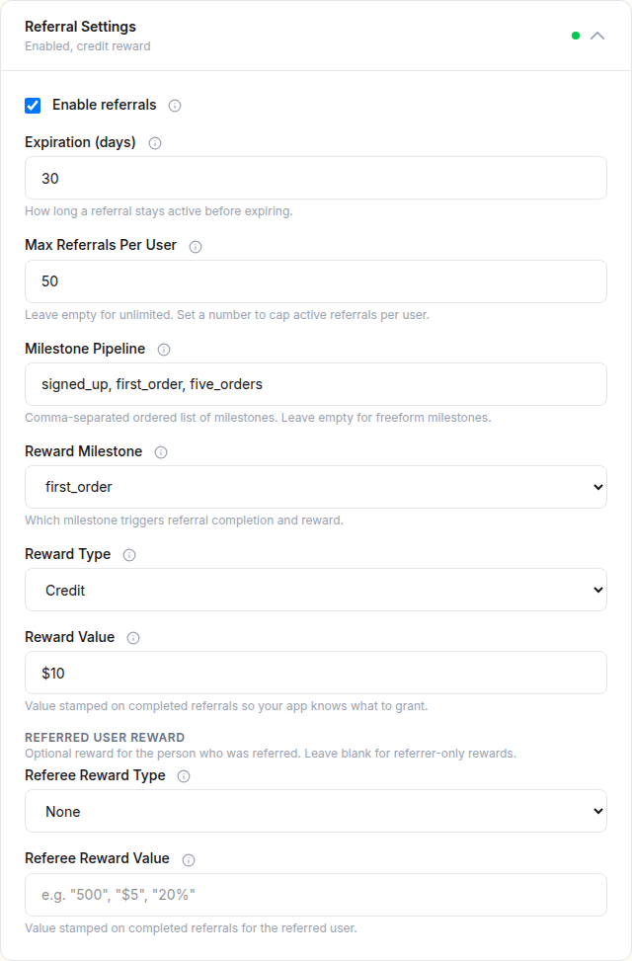Click the Referee Reward Value info icon
Image resolution: width=632 pixels, height=961 pixels.
pos(188,859)
